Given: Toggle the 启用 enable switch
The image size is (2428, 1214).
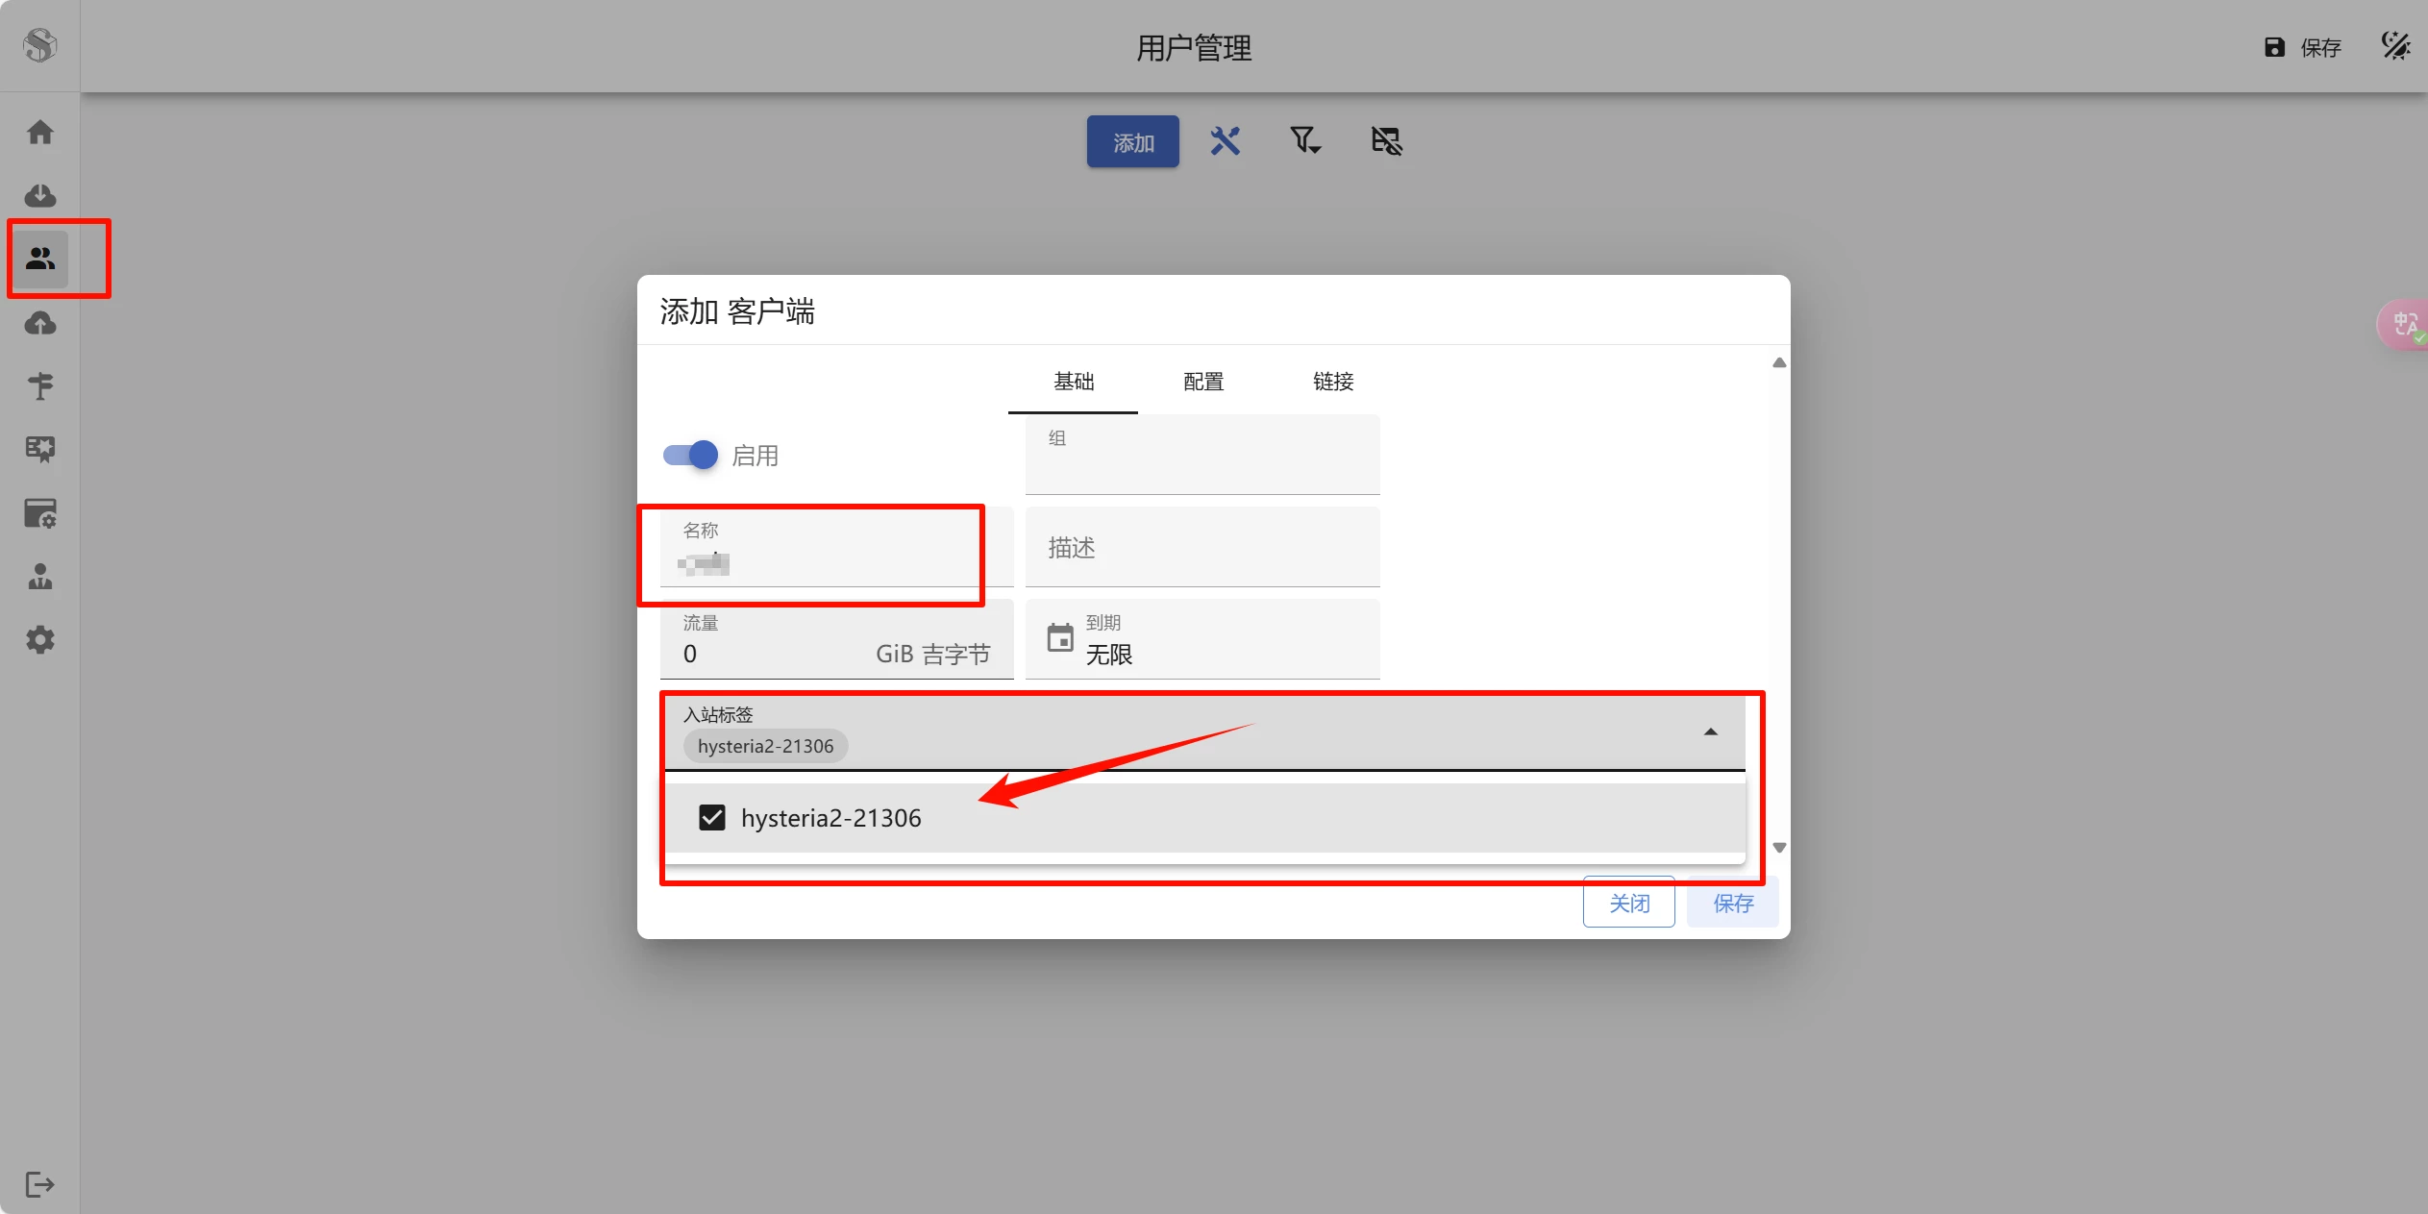Looking at the screenshot, I should pos(690,455).
